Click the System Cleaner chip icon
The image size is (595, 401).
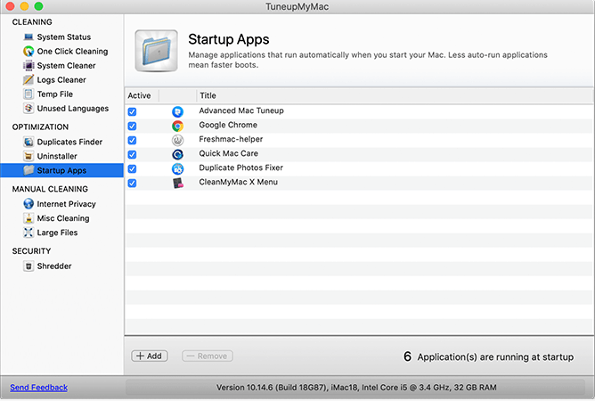pos(29,66)
